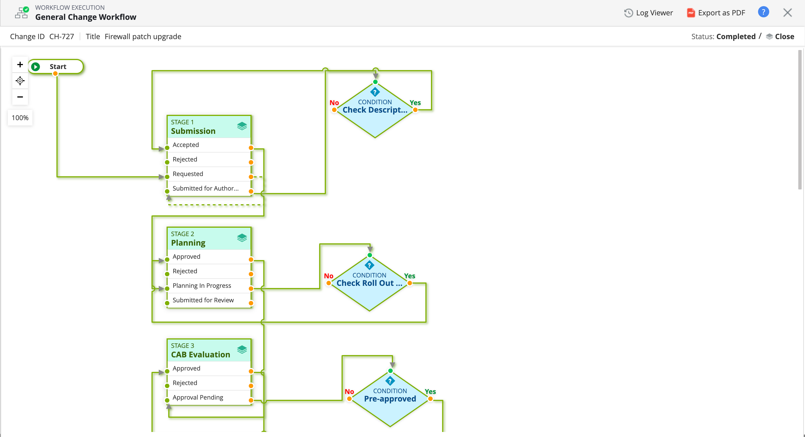Click the Start node play icon

coord(35,66)
